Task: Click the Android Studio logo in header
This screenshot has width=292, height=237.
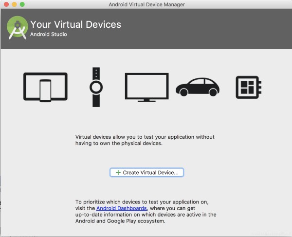Action: click(x=18, y=28)
